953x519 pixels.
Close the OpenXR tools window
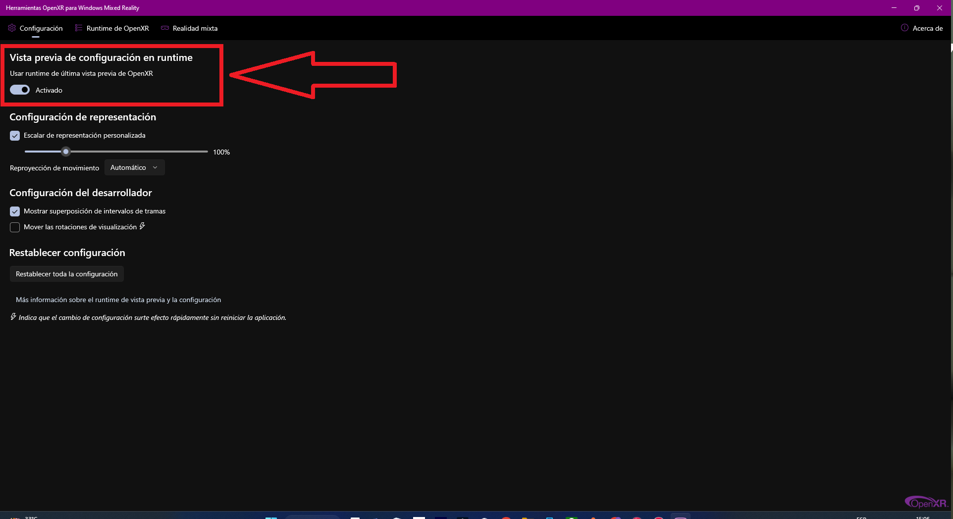pos(940,8)
